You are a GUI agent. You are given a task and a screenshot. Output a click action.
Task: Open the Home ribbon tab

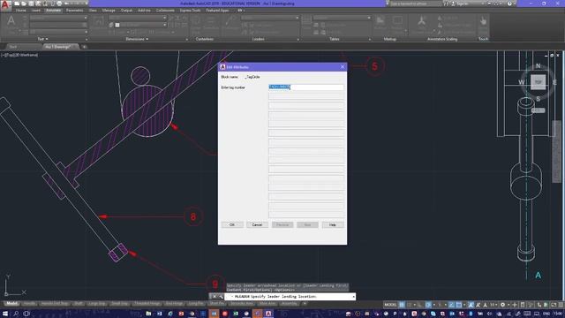20,10
